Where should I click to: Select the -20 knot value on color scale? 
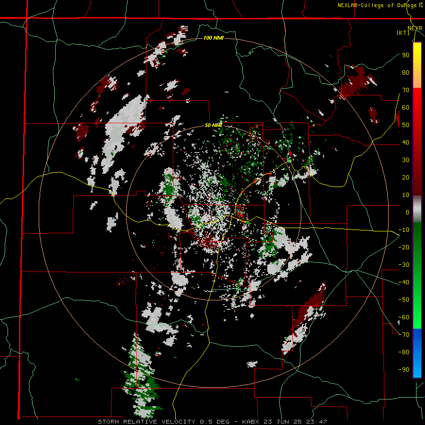[x=404, y=247]
